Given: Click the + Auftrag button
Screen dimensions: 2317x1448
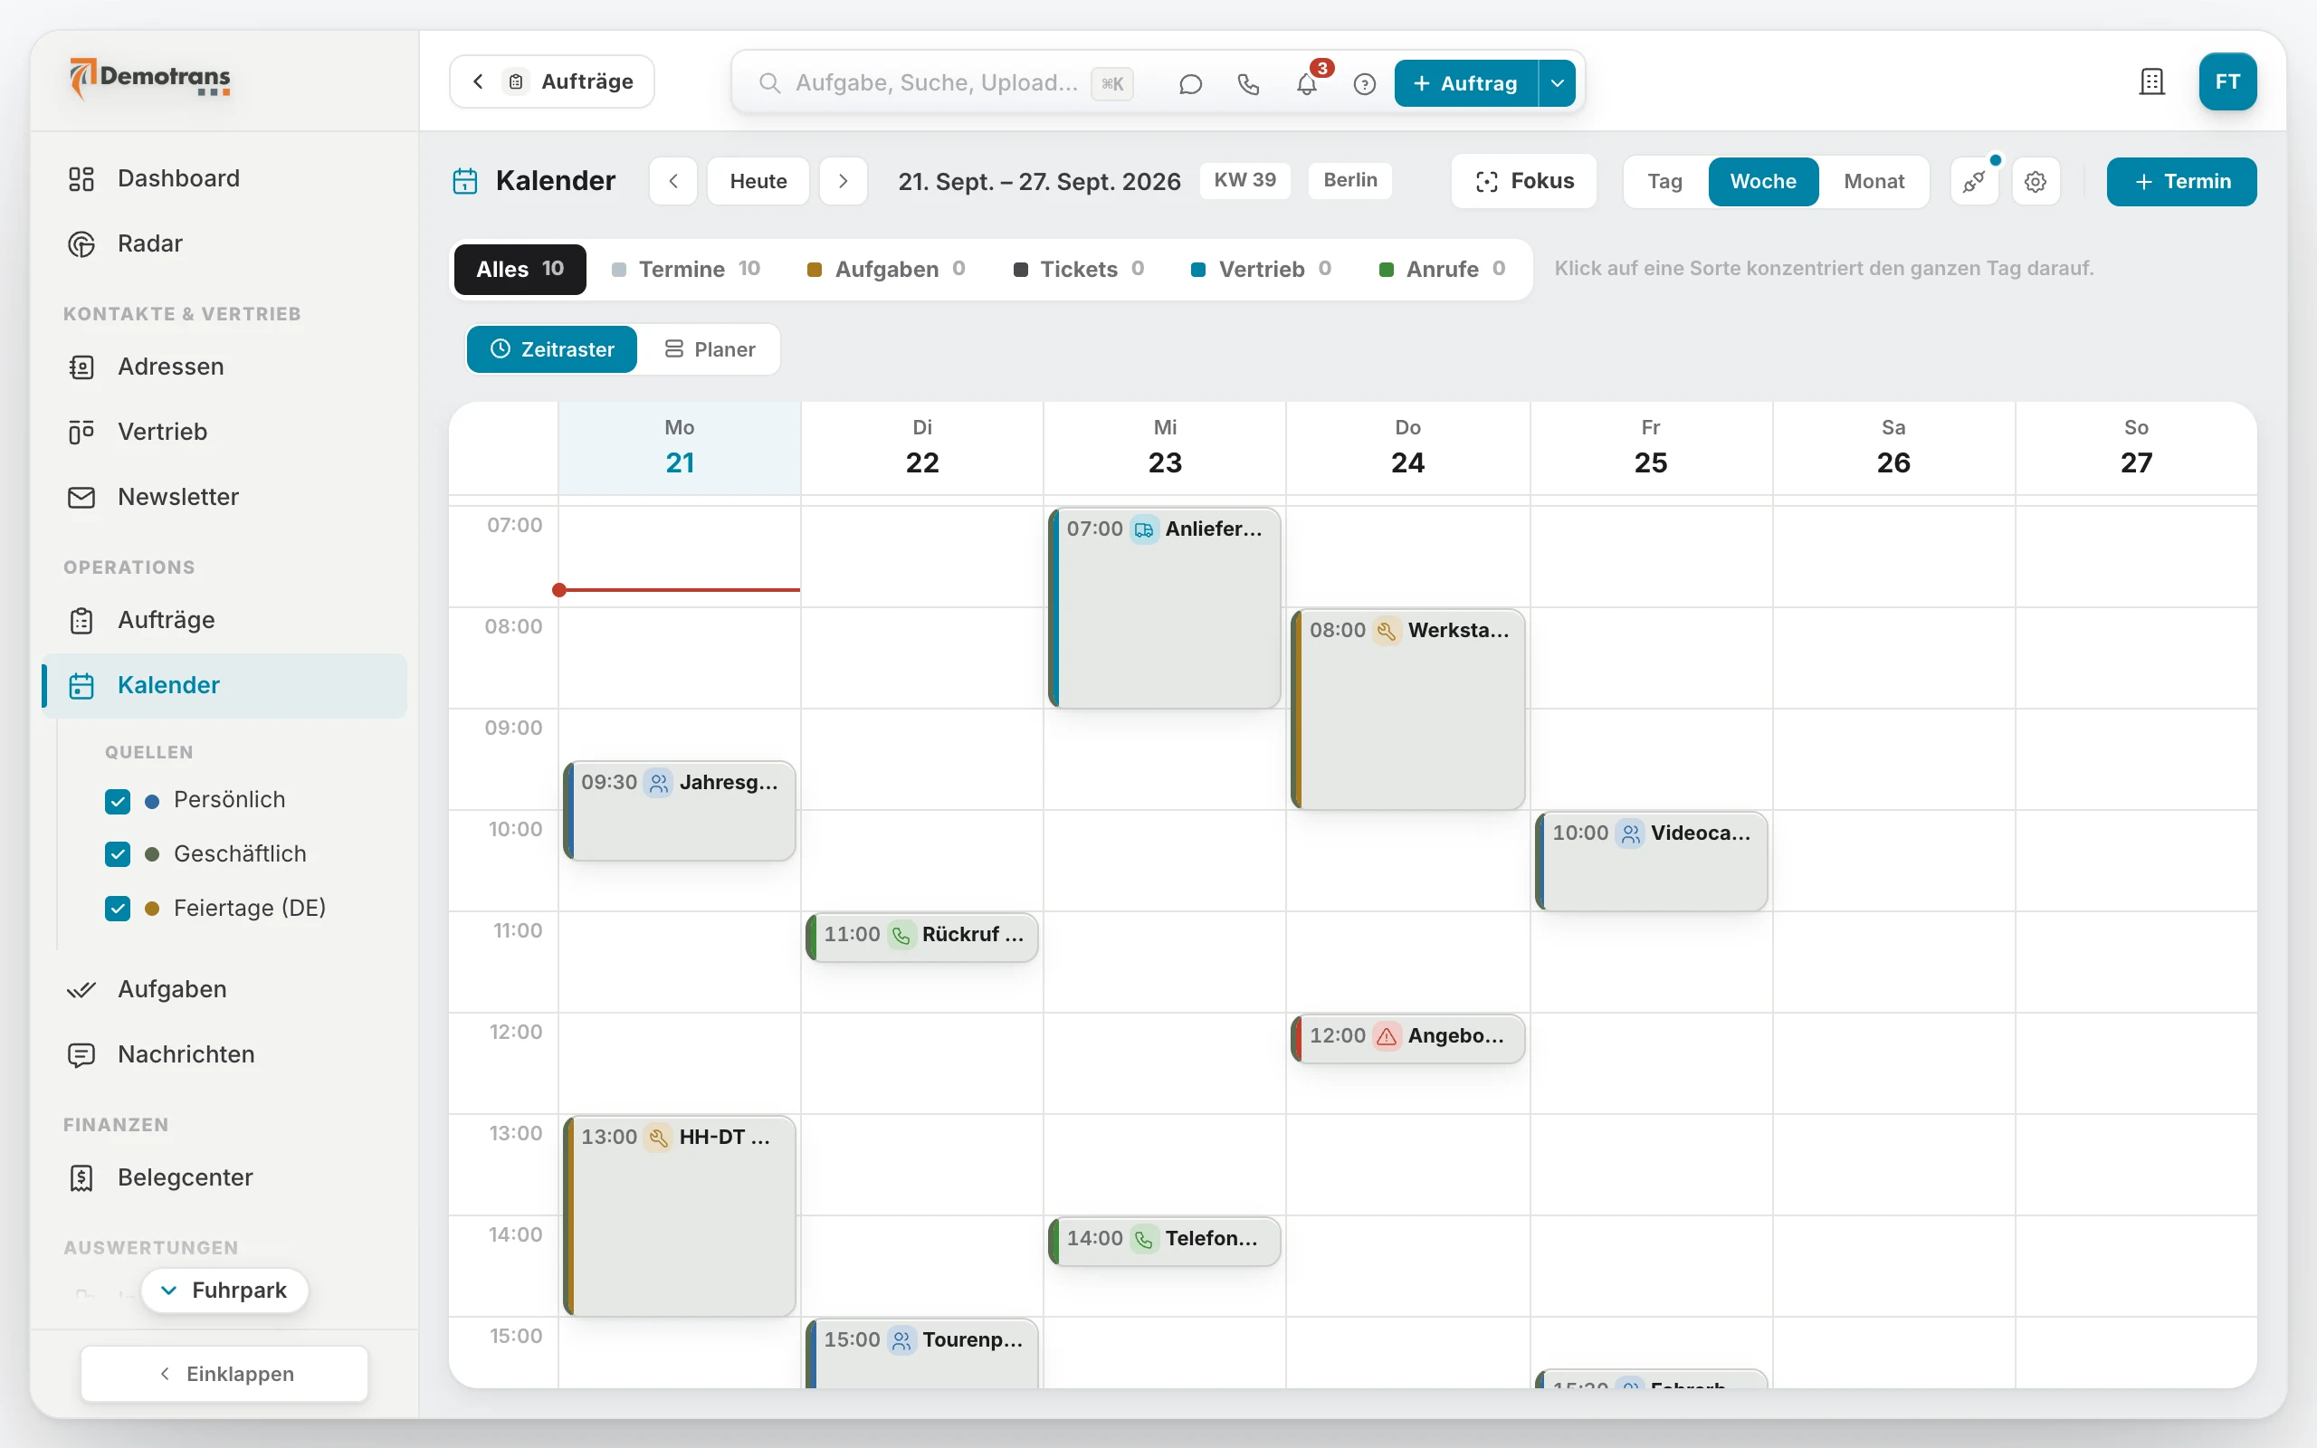Looking at the screenshot, I should 1466,83.
